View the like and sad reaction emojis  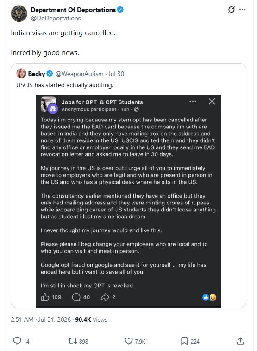[209, 297]
